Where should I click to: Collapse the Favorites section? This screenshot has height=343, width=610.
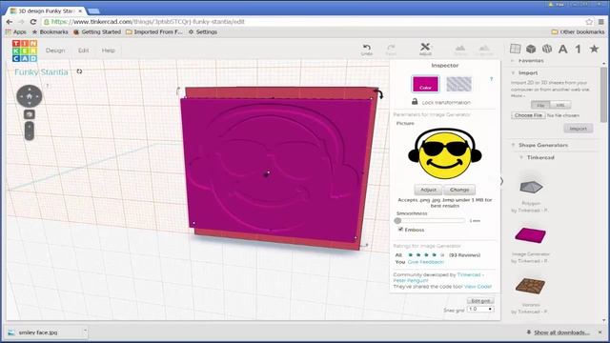513,61
